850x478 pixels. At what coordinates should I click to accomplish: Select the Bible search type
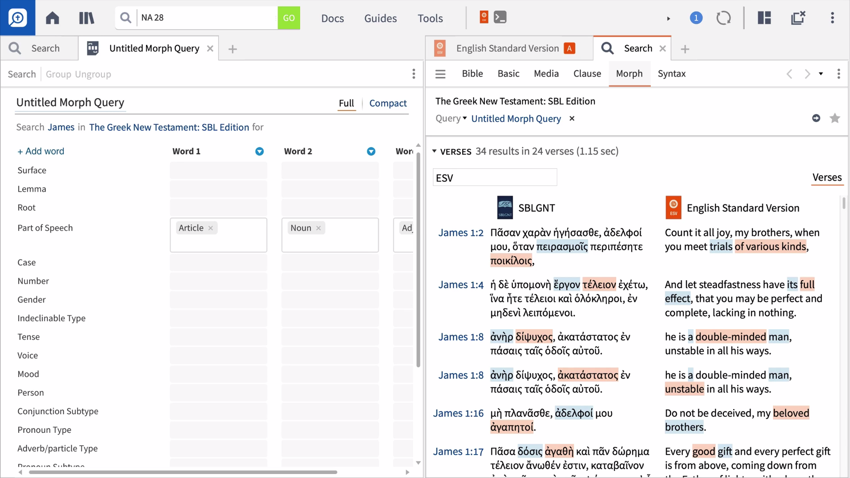pyautogui.click(x=472, y=73)
